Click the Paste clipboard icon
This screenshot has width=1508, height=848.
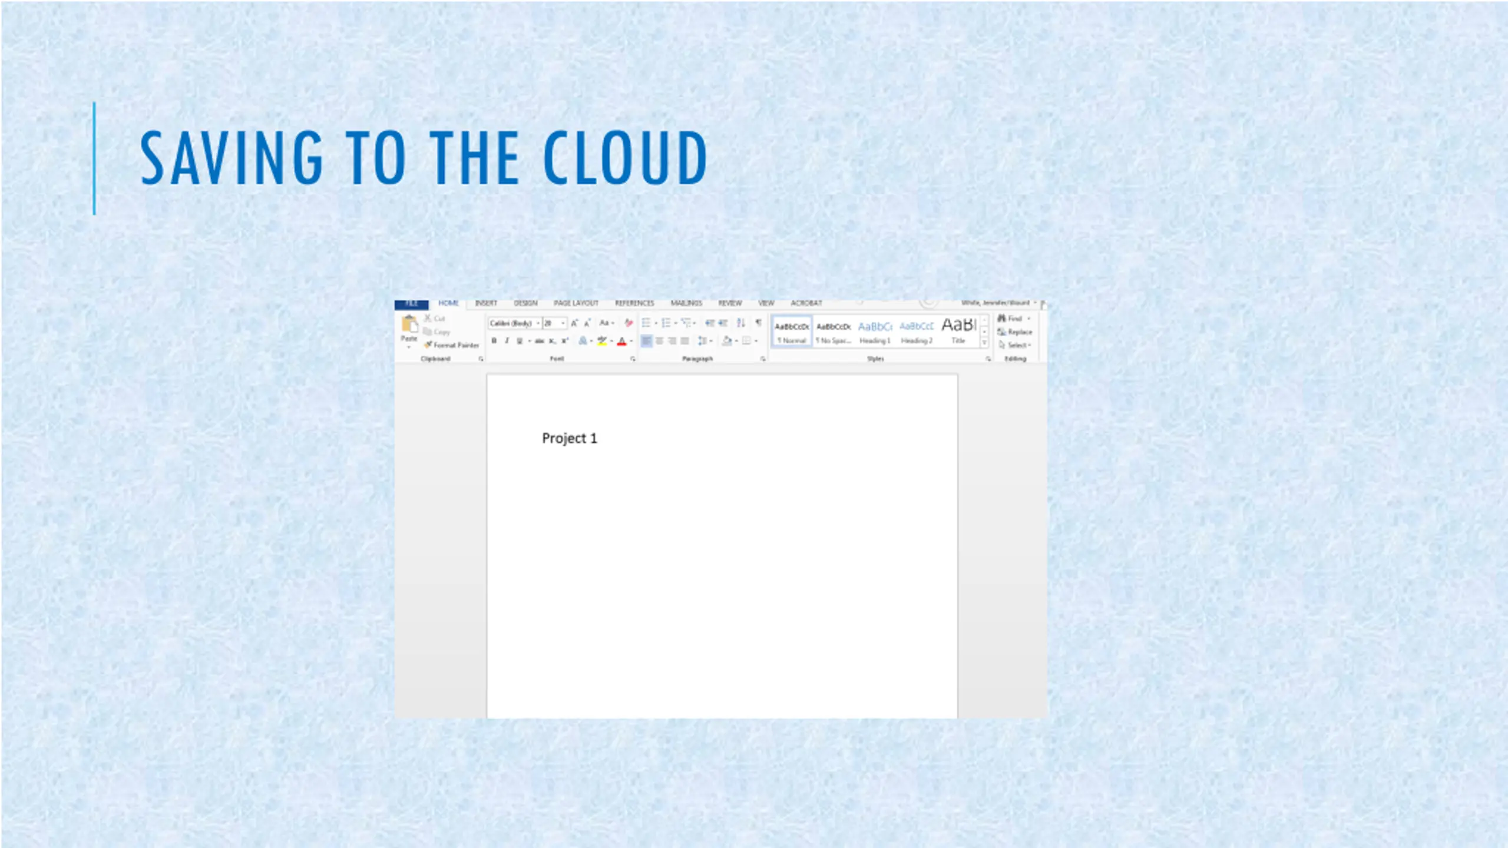[x=409, y=324]
